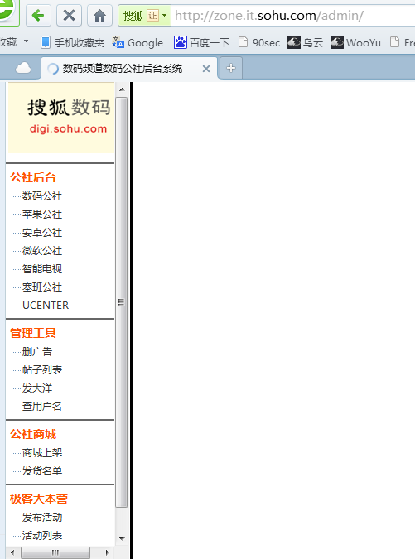Close the 数码频道数码公社后台系统 tab
415x559 pixels.
click(x=206, y=69)
